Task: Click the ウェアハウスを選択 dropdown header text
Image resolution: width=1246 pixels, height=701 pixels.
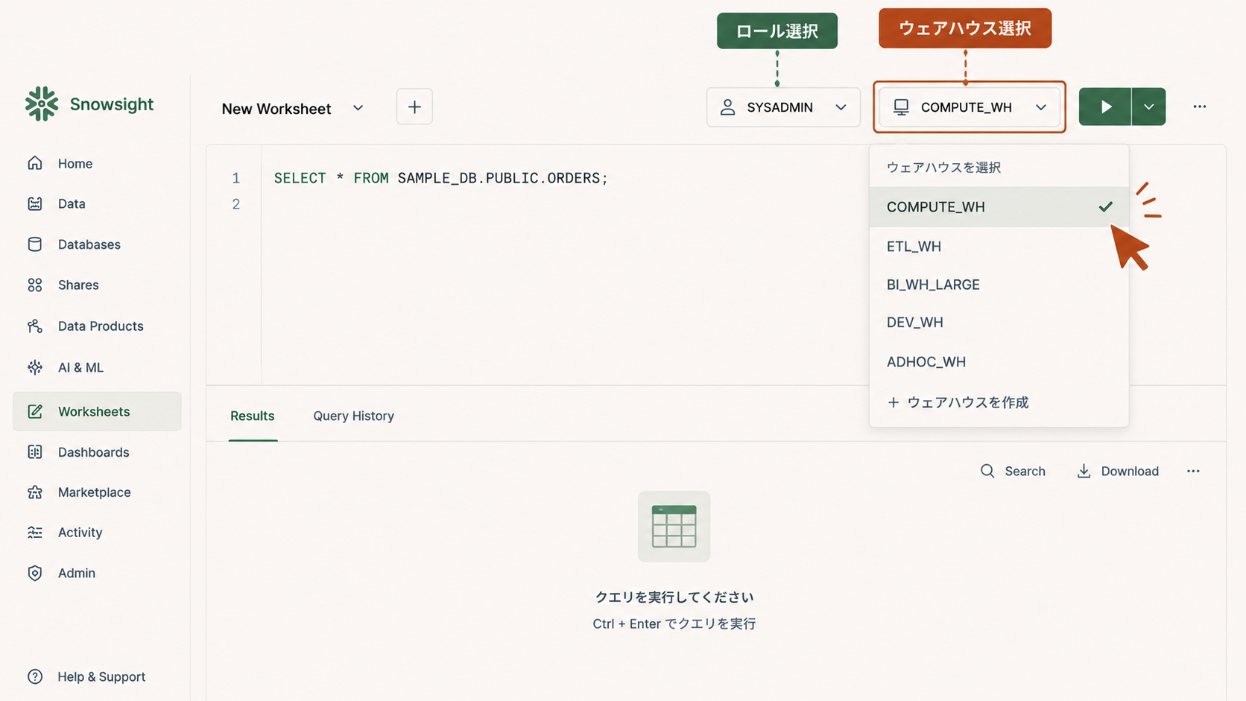Action: point(943,168)
